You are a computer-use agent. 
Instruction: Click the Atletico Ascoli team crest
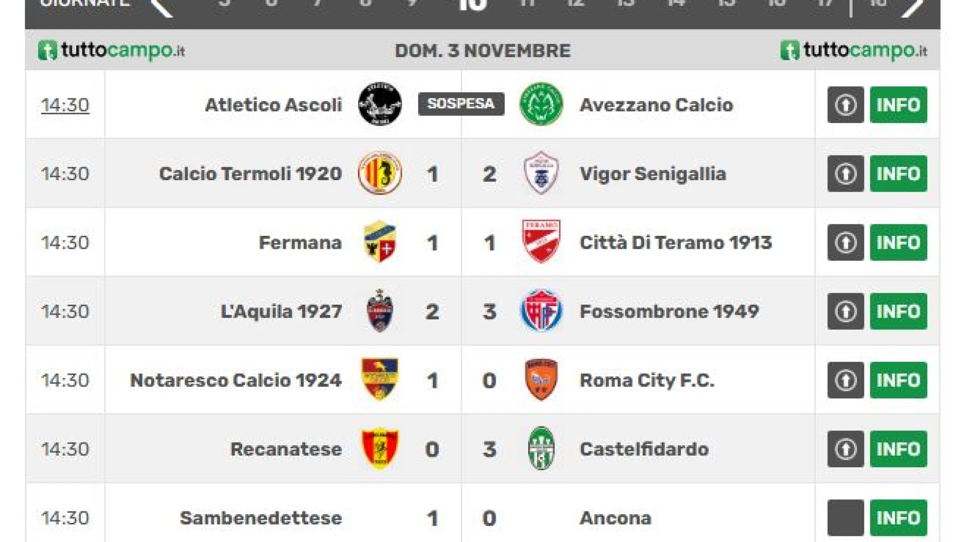coord(380,104)
